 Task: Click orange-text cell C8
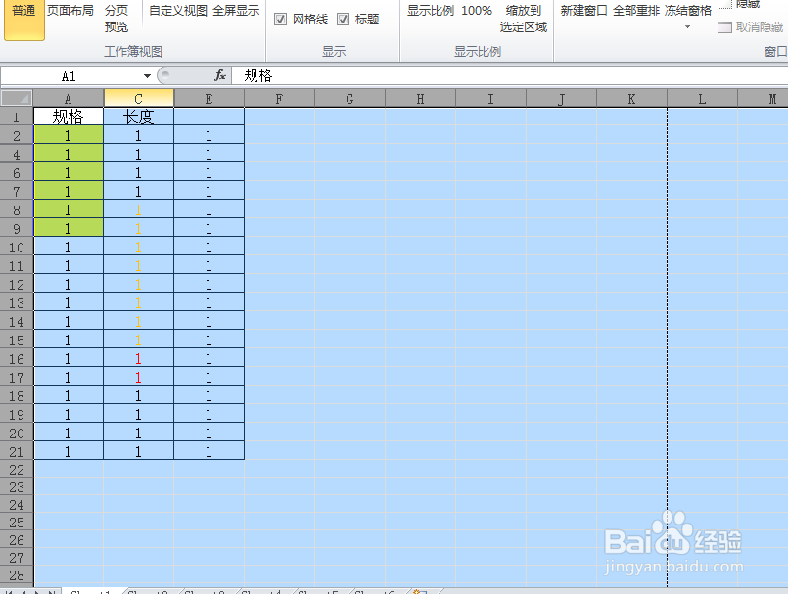(x=139, y=210)
